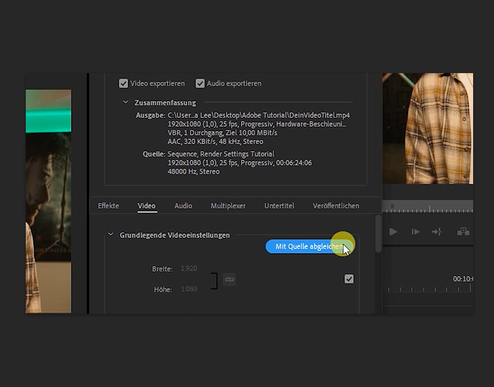Click the Breite width value field
The height and width of the screenshot is (387, 494).
[188, 269]
